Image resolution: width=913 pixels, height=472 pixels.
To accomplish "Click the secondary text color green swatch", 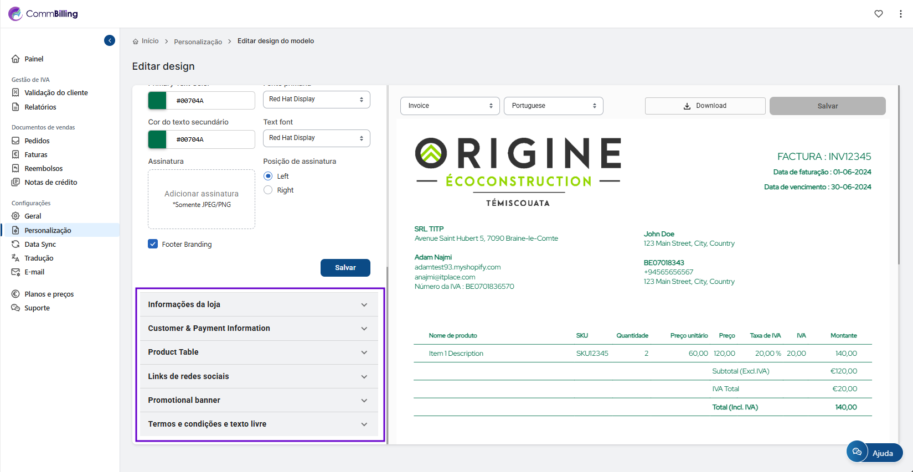I will (x=157, y=139).
